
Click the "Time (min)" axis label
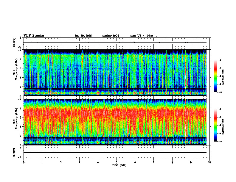coord(119,165)
